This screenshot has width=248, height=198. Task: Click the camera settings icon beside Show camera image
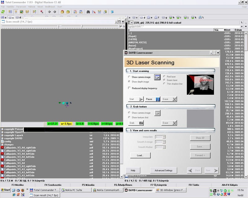[157, 77]
